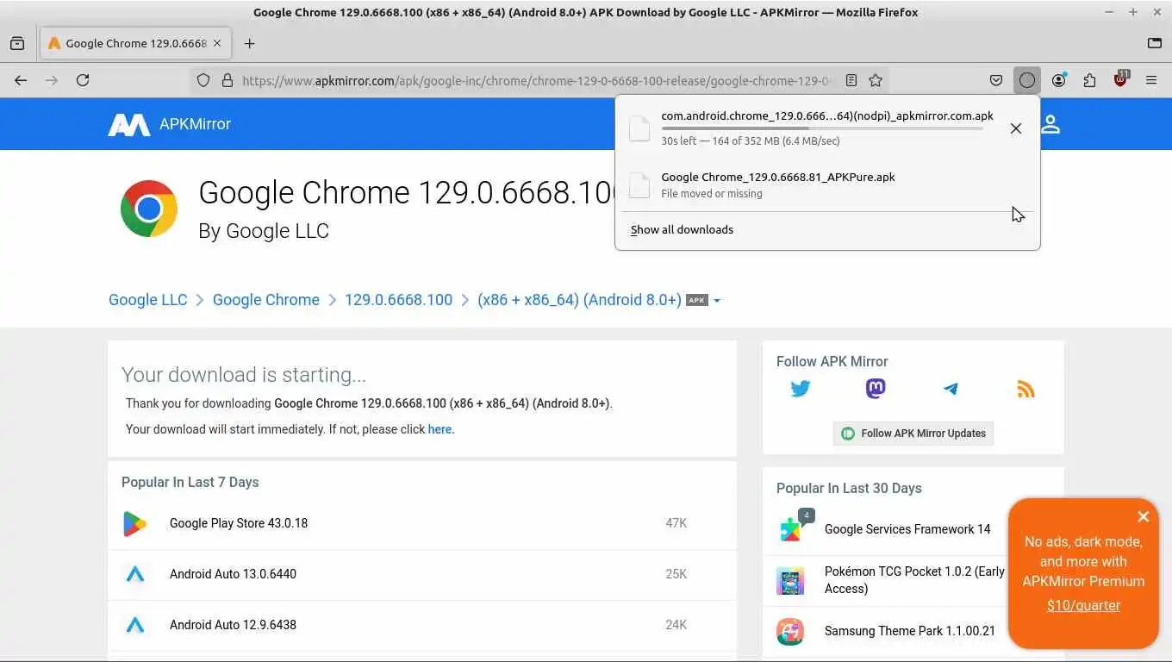Click the Pokémon TCG Pocket icon
Image resolution: width=1172 pixels, height=662 pixels.
(x=790, y=581)
